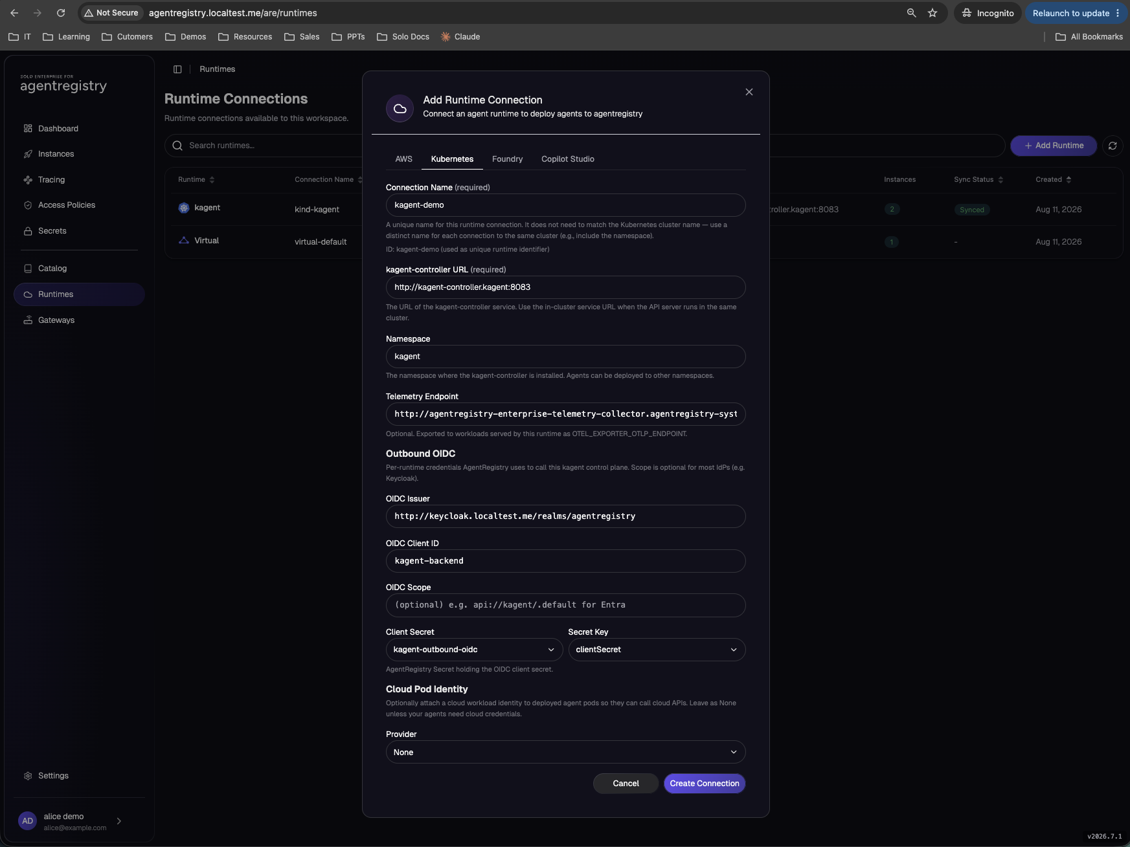1130x847 pixels.
Task: Click Create Connection button
Action: click(x=705, y=784)
